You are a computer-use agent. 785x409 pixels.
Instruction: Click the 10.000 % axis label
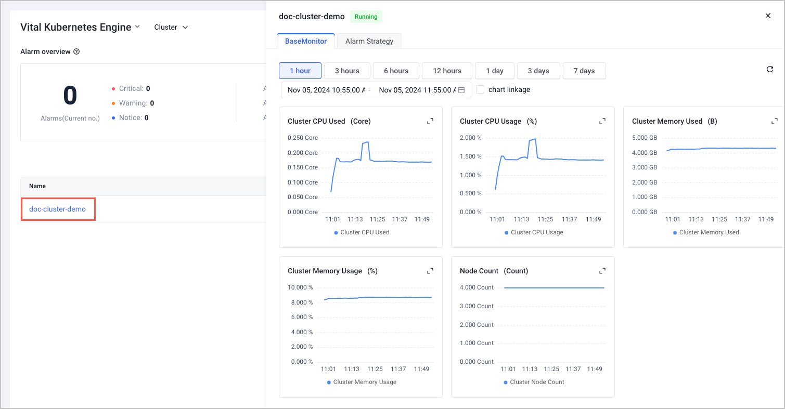tap(300, 287)
